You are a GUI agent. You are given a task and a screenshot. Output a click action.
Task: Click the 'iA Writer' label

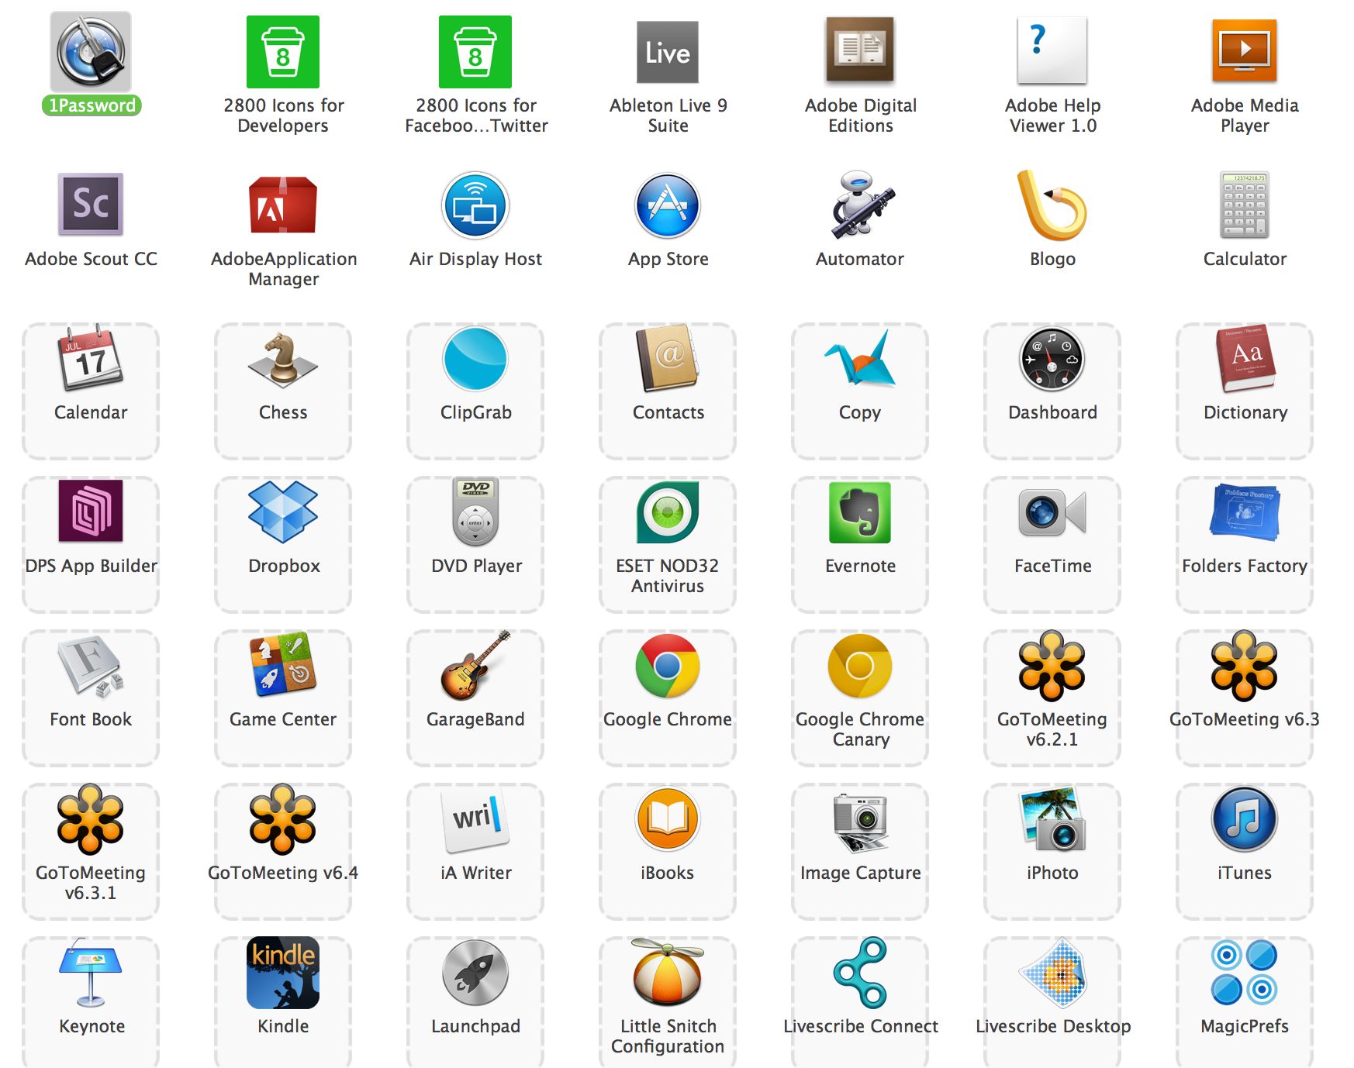[476, 873]
